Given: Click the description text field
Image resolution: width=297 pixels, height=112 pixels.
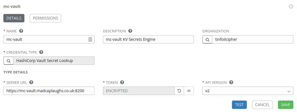Looking at the screenshot, I should coord(148,40).
